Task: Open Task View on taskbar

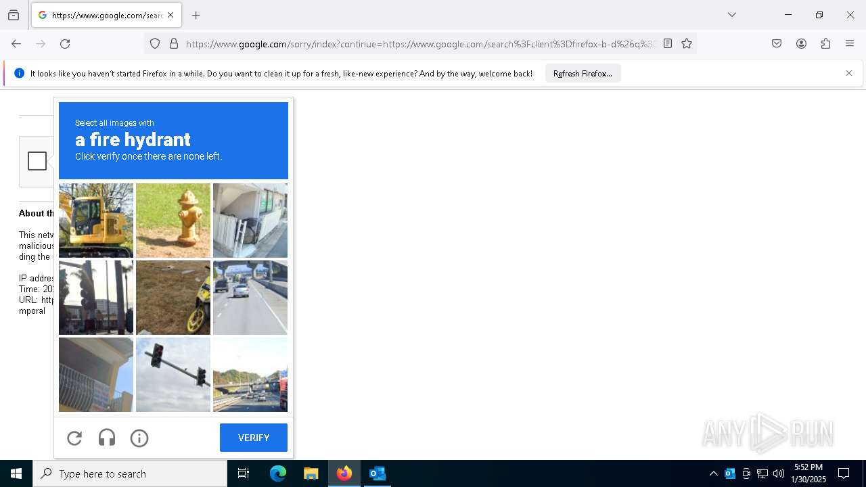Action: [x=244, y=473]
